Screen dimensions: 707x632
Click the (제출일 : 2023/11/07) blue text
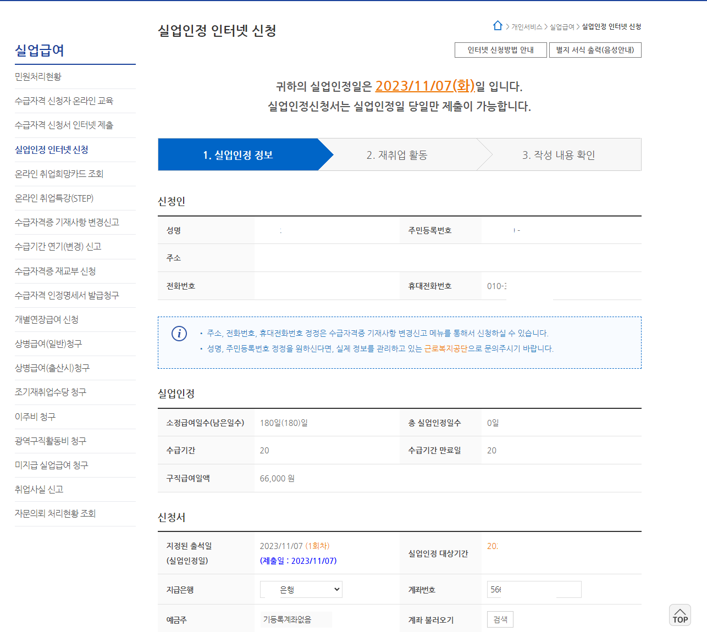298,561
